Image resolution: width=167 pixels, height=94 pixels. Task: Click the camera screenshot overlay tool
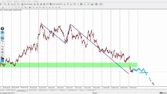tap(2, 52)
